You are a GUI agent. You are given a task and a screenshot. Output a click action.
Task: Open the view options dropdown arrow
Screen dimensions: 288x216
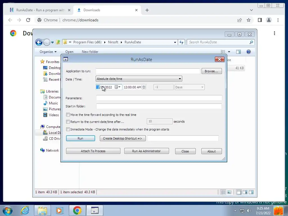click(x=229, y=52)
